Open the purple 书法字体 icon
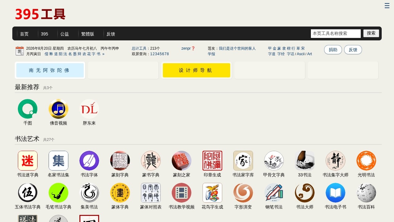Viewport: 394px width, 222px height. click(x=89, y=161)
